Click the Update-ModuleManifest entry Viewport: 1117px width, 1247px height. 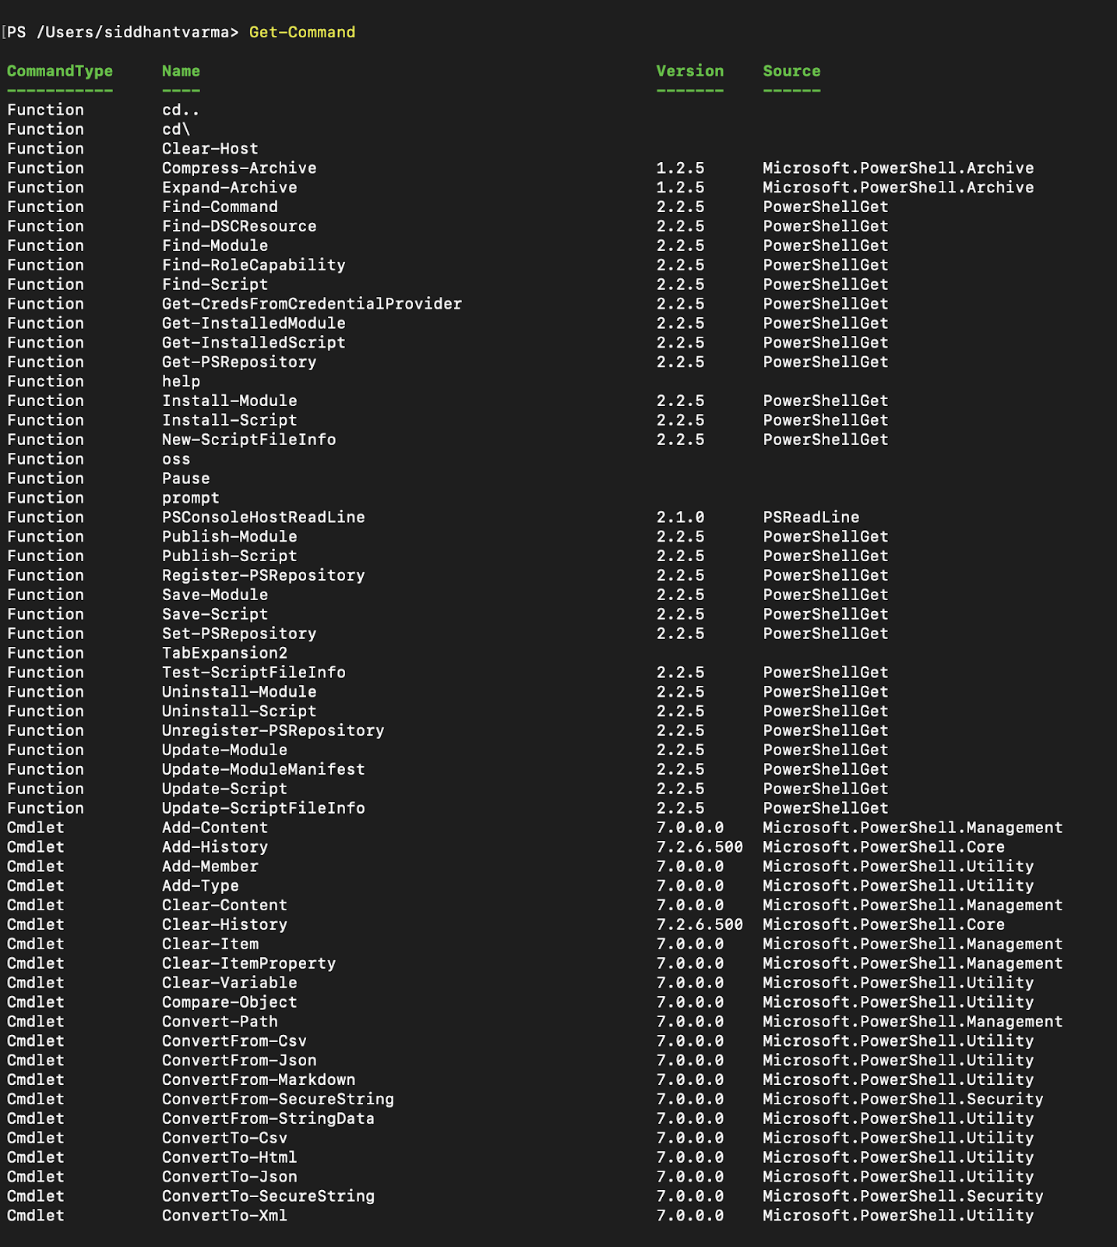point(263,770)
